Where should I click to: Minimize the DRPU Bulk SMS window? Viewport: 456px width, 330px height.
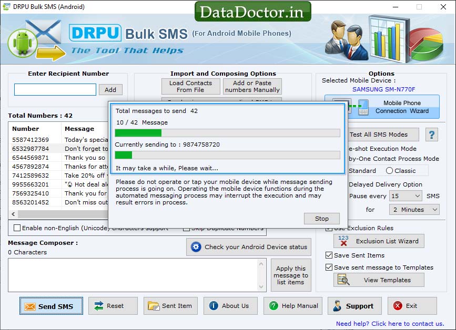pos(396,7)
